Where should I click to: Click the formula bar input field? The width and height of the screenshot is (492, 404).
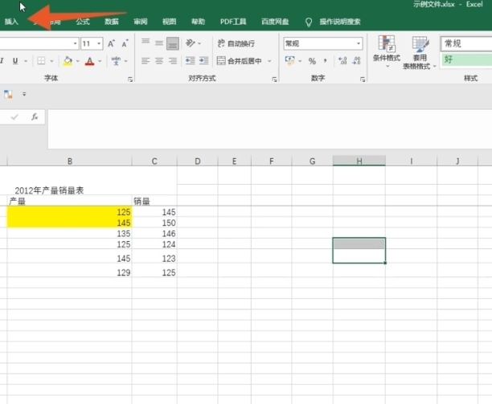[265, 117]
